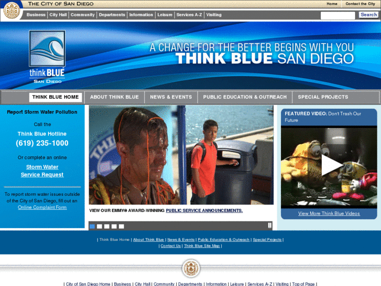Select the News & Events tab
The image size is (381, 286).
tap(171, 97)
